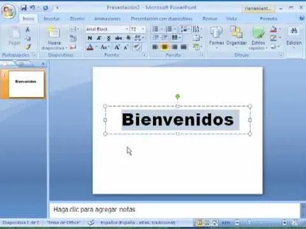Open text direction dropdown in Párrafo
Viewport: 306px width, 229px height.
pos(197,29)
